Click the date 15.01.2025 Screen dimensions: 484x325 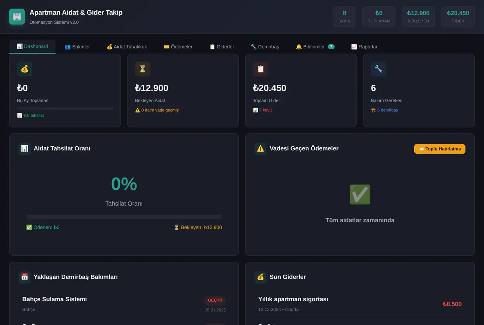[x=215, y=310]
